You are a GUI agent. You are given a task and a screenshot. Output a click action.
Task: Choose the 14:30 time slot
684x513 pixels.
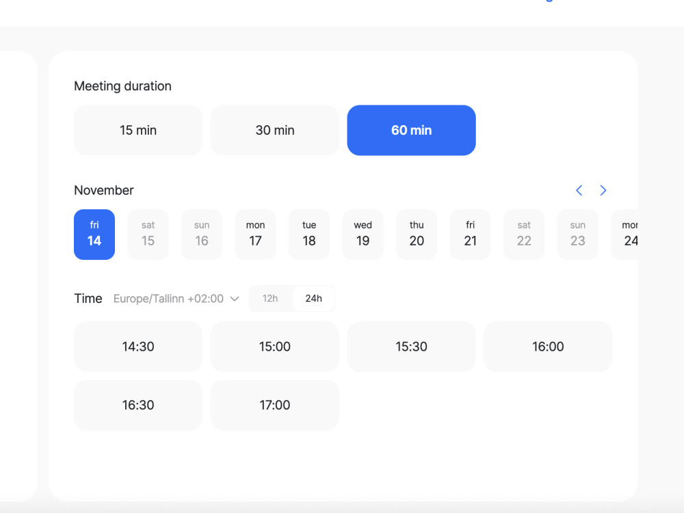pos(138,347)
